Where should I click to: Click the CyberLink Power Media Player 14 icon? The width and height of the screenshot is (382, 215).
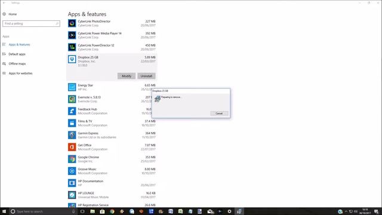coord(72,35)
